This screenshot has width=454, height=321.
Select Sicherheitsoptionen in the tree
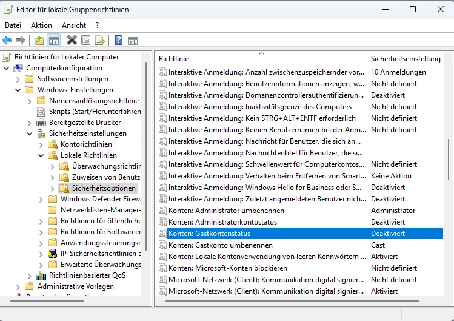[104, 188]
